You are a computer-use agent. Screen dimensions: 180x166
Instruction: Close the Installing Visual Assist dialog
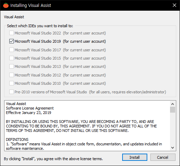[174, 5]
